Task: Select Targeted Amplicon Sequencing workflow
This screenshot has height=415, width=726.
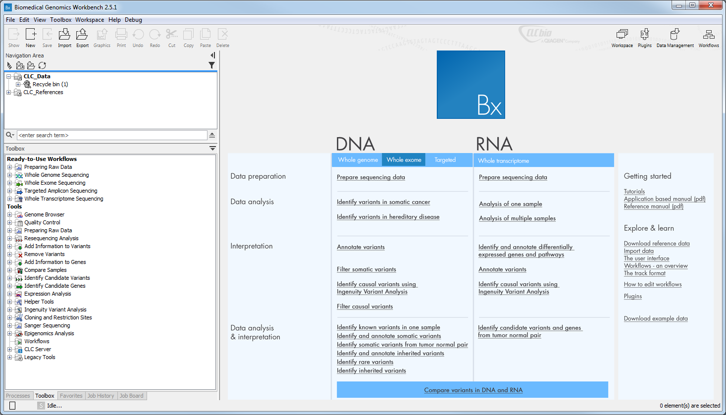Action: click(x=61, y=191)
